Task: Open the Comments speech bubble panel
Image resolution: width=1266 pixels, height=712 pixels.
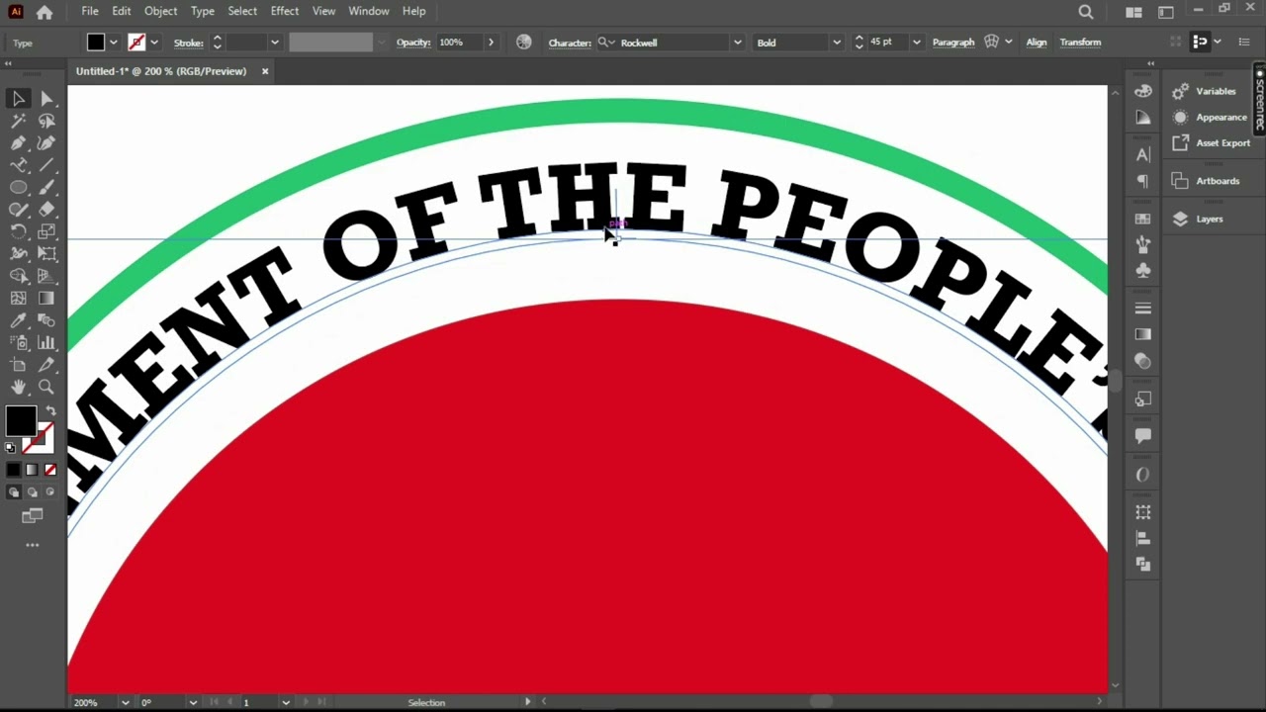Action: click(1143, 436)
